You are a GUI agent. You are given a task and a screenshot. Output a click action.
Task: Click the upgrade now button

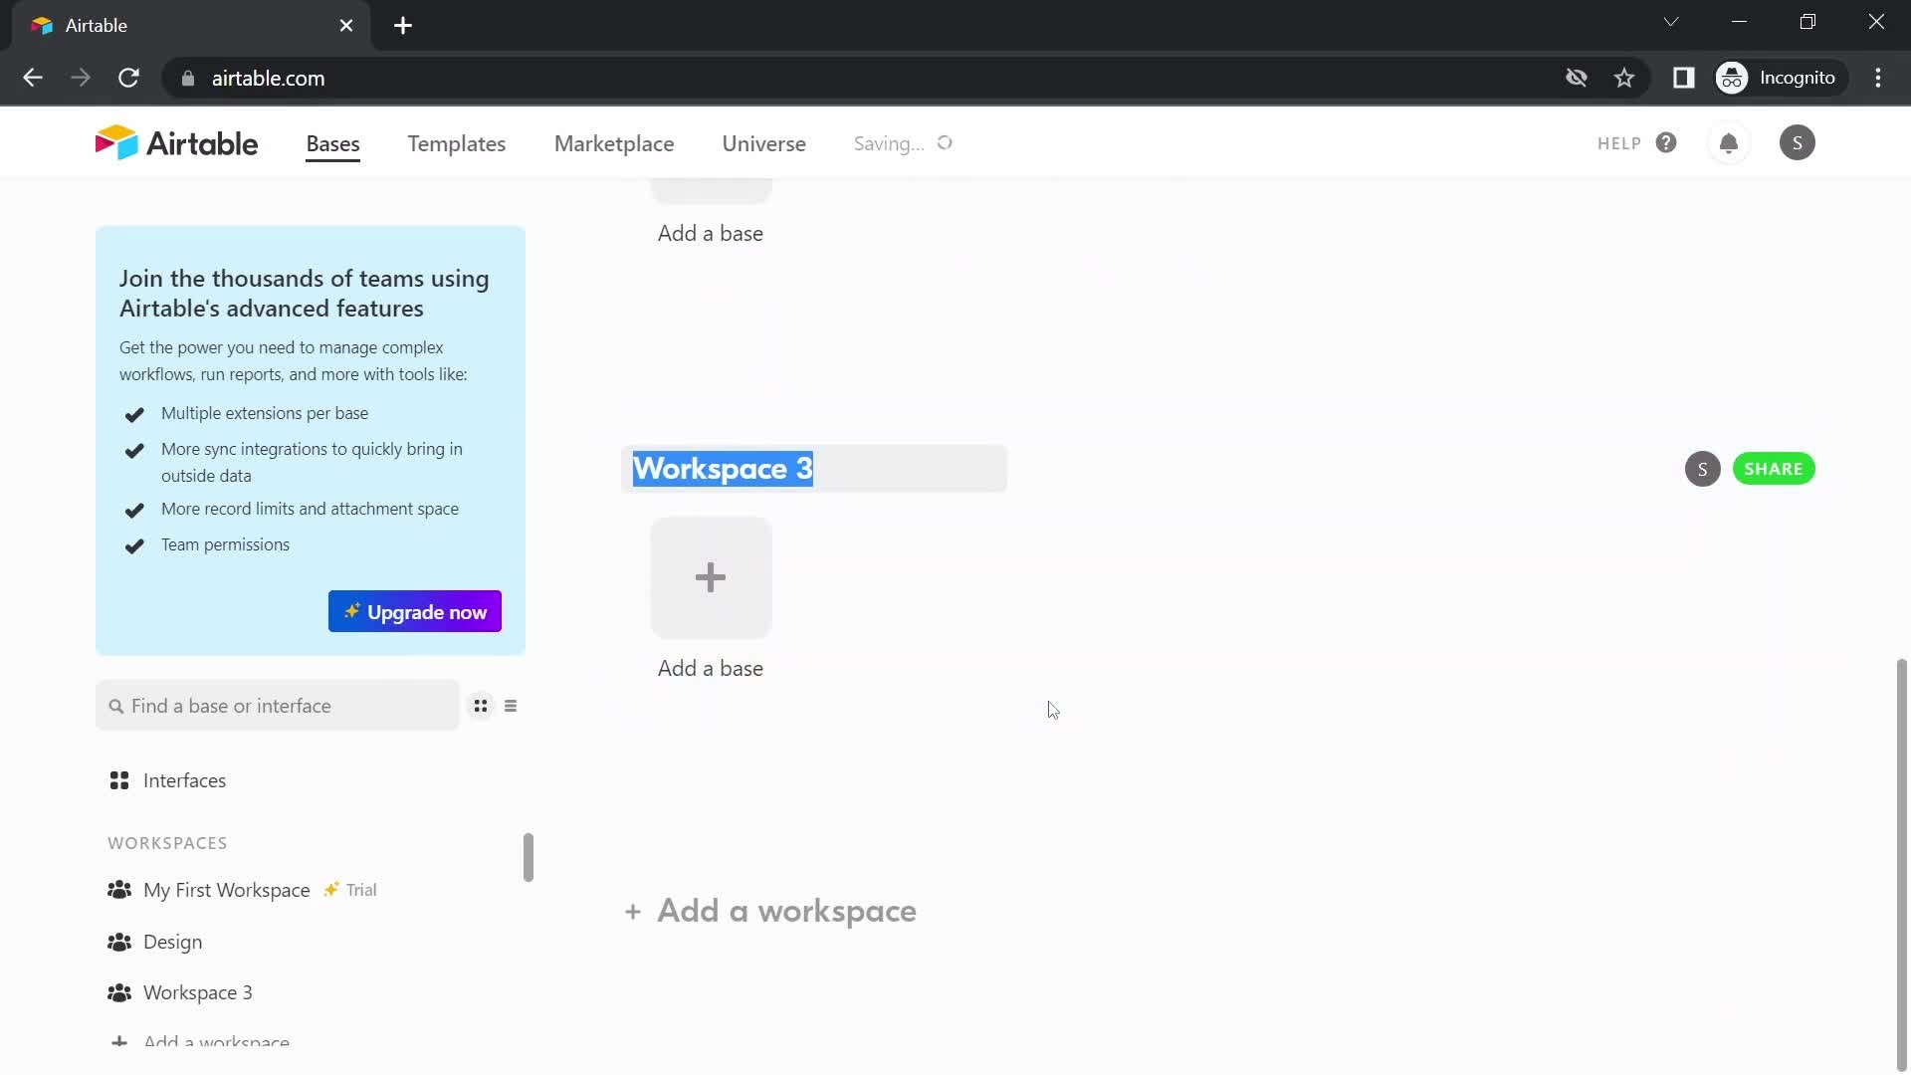coord(415,612)
